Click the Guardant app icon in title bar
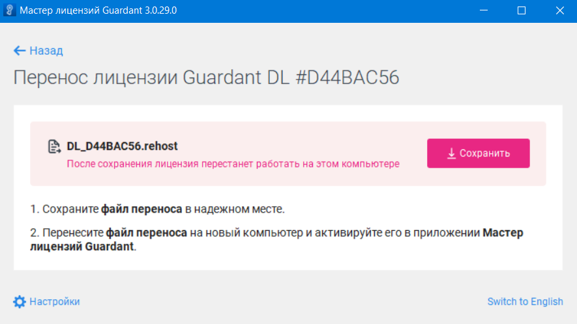 (x=9, y=11)
